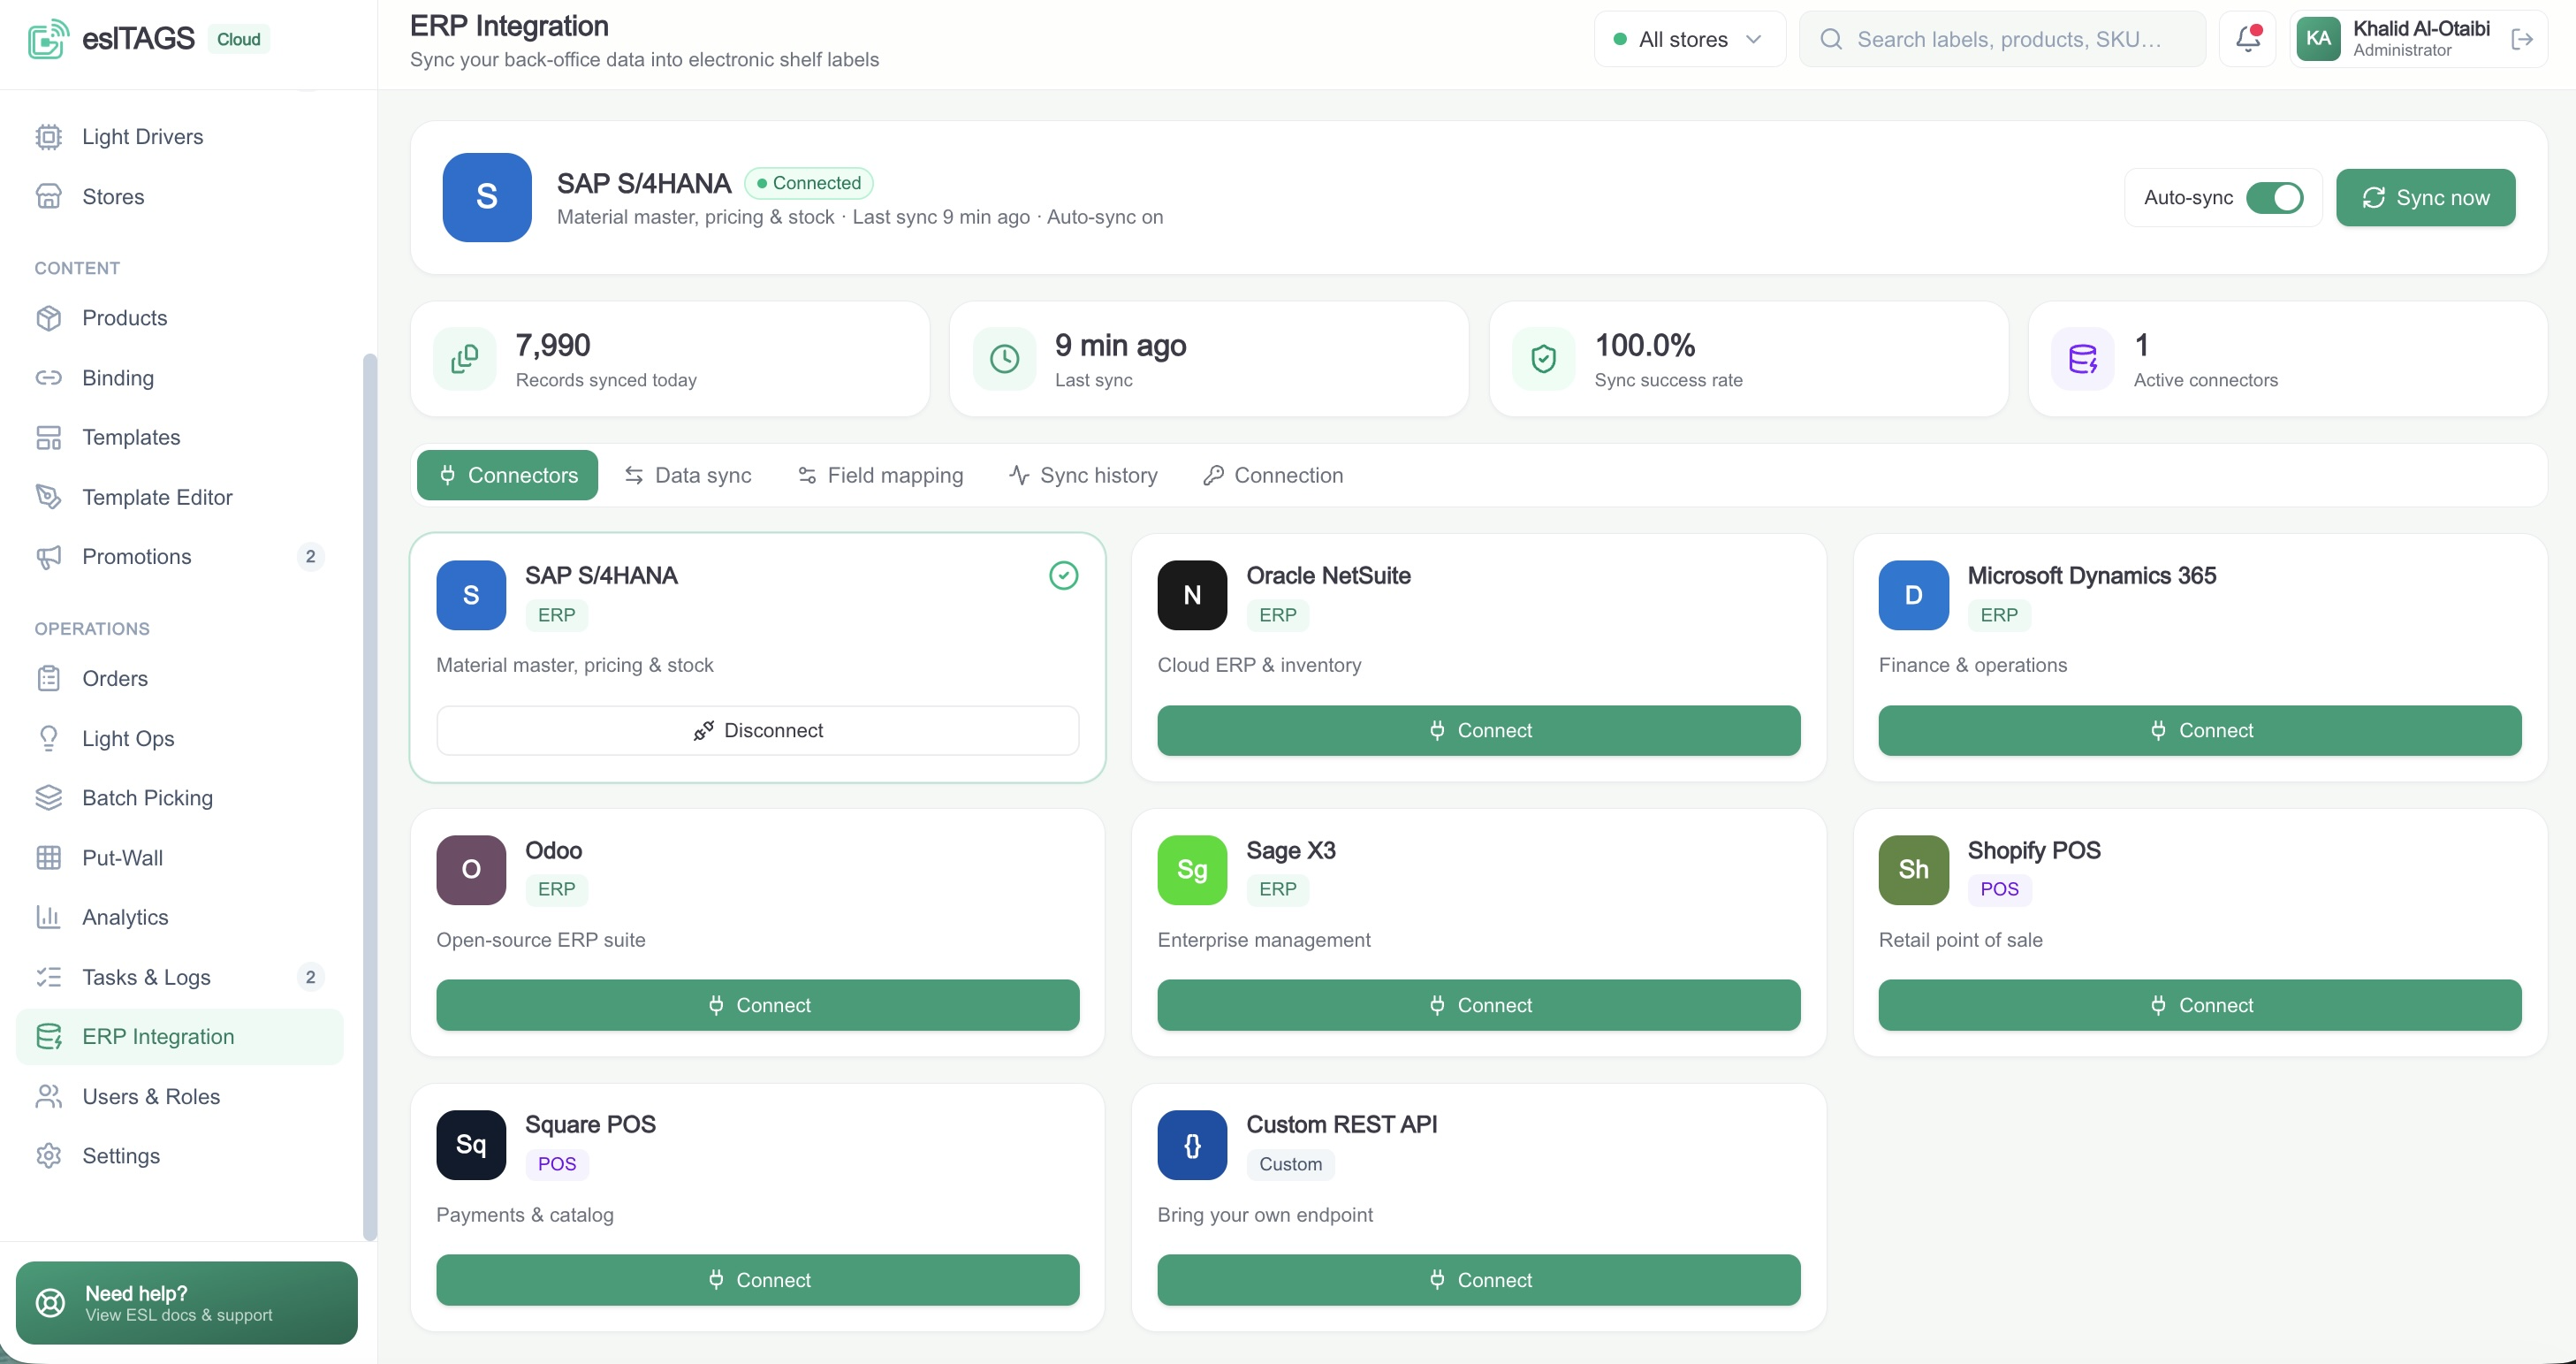Go to Binding in sidebar
Image resolution: width=2576 pixels, height=1364 pixels.
(180, 378)
